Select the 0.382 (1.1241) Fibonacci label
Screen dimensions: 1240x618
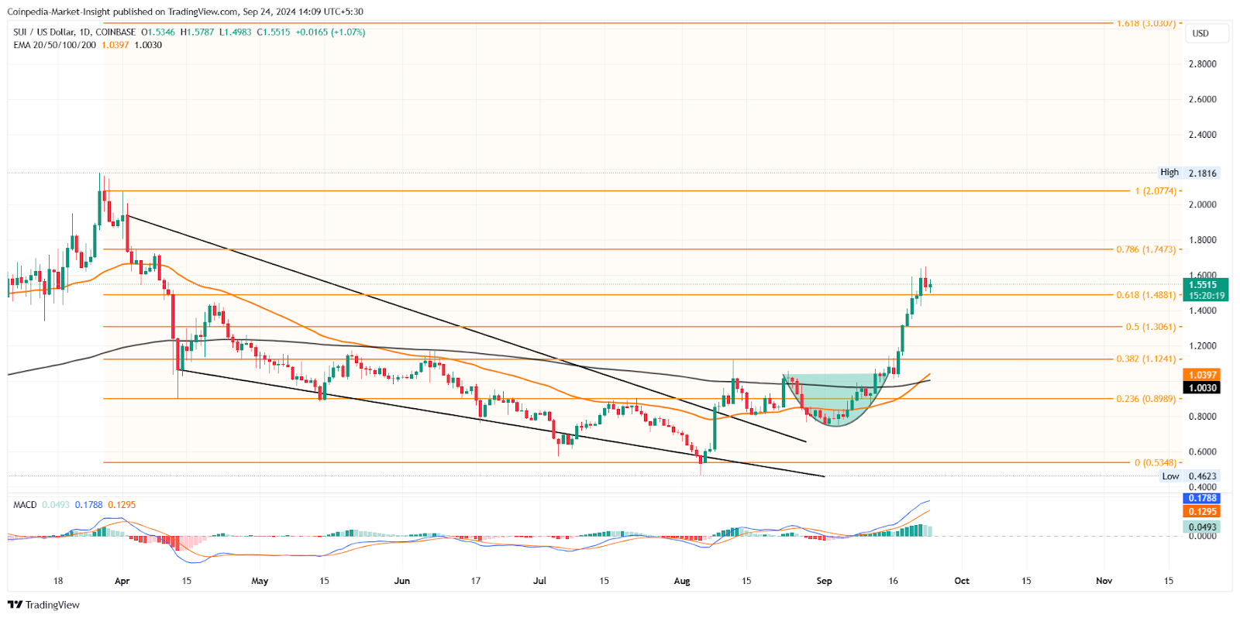pyautogui.click(x=1146, y=359)
